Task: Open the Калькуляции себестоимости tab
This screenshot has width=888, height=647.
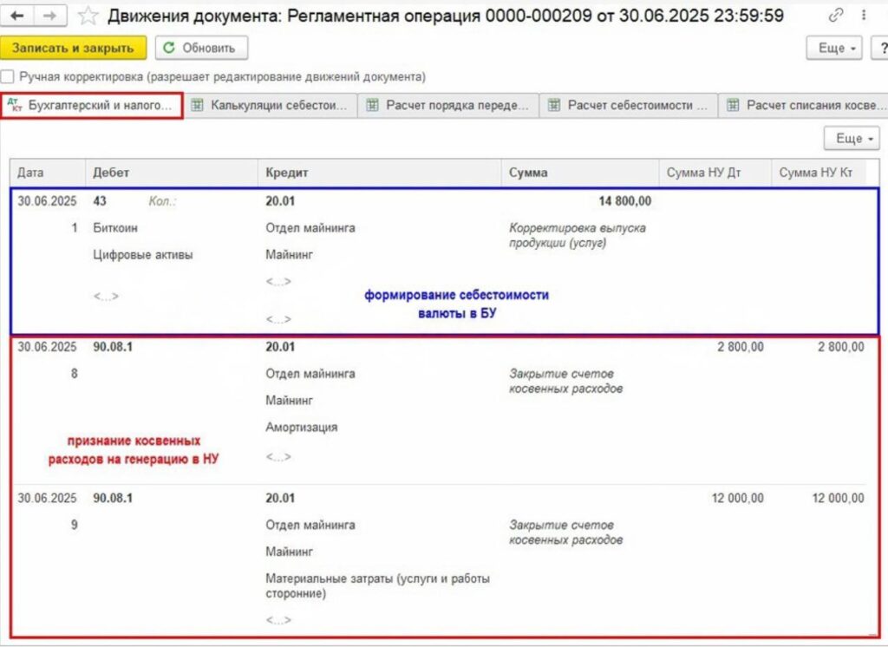Action: pyautogui.click(x=271, y=105)
